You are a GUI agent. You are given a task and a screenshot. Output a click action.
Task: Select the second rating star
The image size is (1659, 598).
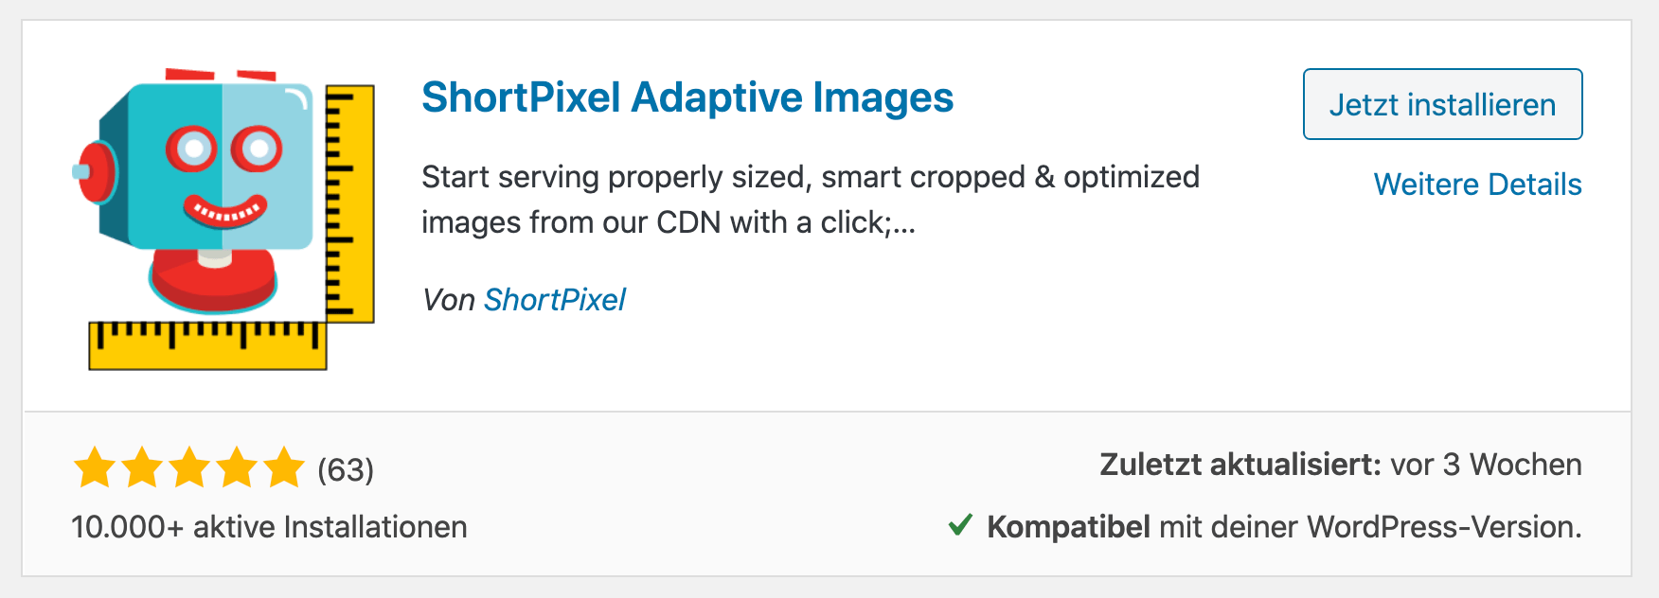click(x=142, y=468)
